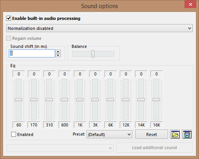Click the 3K band gain value box
The width and height of the screenshot is (199, 159).
[x=95, y=74]
